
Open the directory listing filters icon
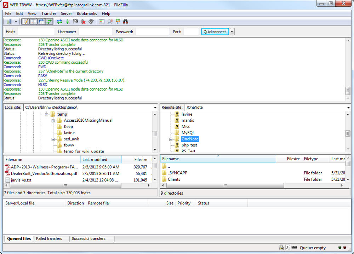click(102, 22)
